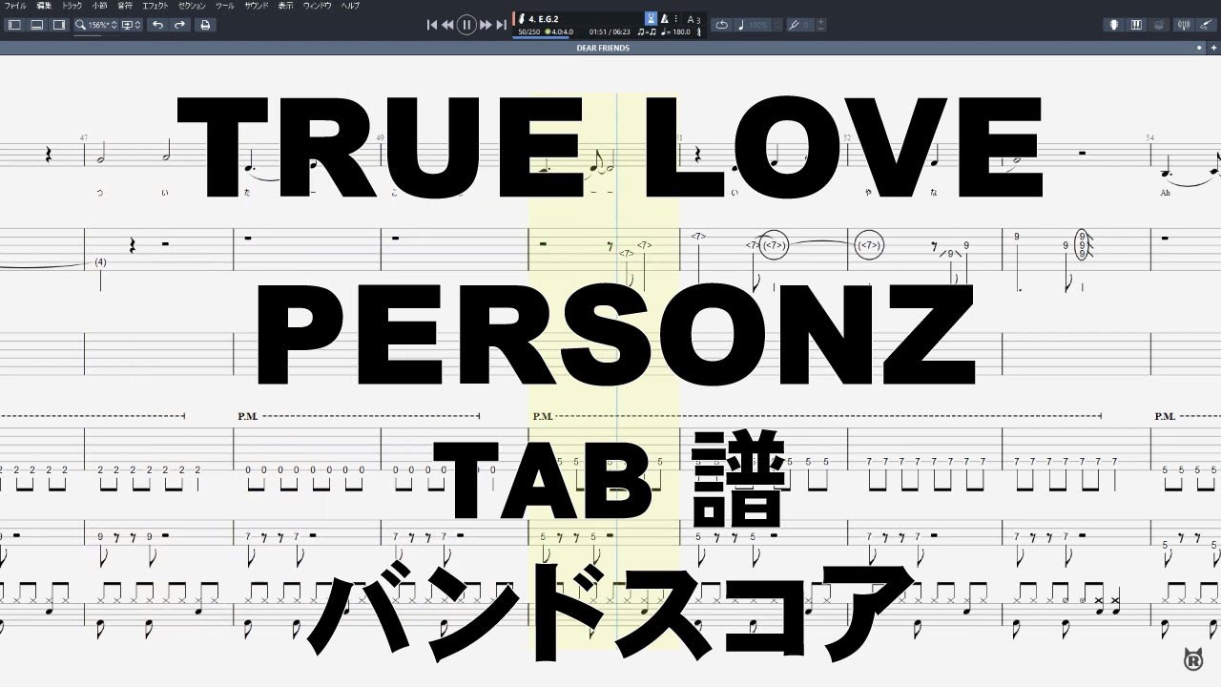Open the エフェクト menu
This screenshot has height=687, width=1221.
155,6
